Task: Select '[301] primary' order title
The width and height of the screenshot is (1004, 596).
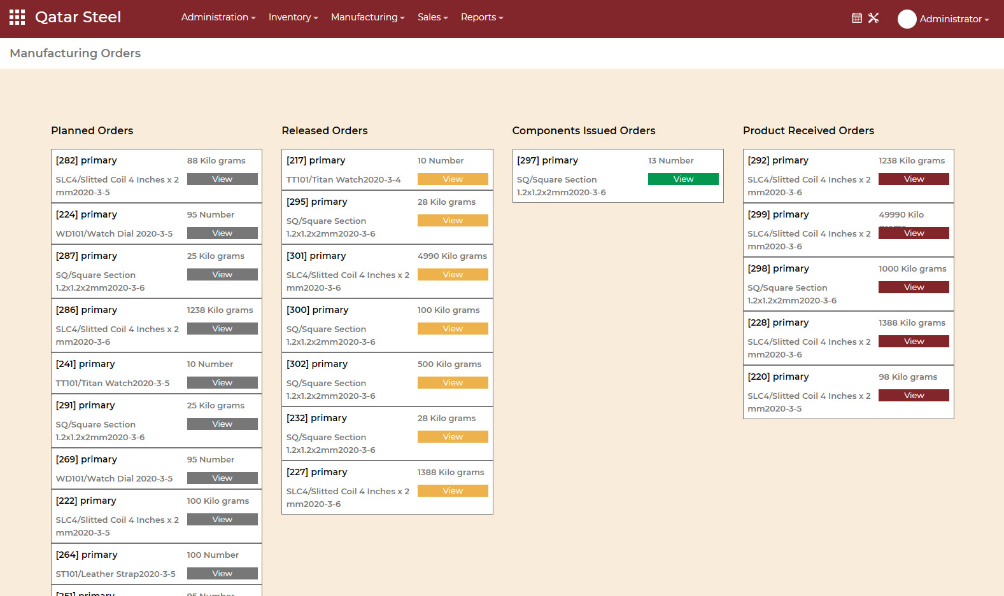Action: click(x=316, y=256)
